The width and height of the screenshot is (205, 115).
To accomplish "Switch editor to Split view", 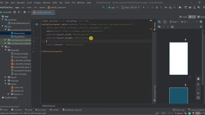I will pyautogui.click(x=192, y=17).
